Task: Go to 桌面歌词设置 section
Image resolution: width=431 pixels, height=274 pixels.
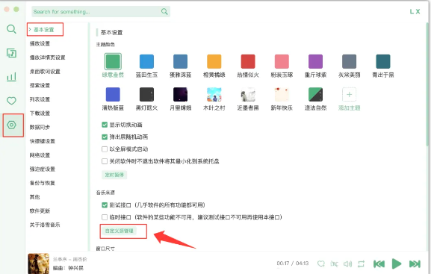Action: (45, 72)
